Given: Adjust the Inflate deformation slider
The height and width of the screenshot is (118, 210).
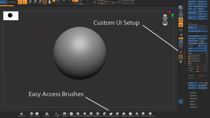Looking at the screenshot, I should 197,71.
